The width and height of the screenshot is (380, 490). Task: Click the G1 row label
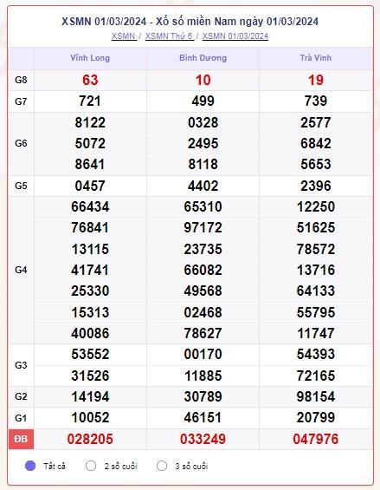(21, 418)
